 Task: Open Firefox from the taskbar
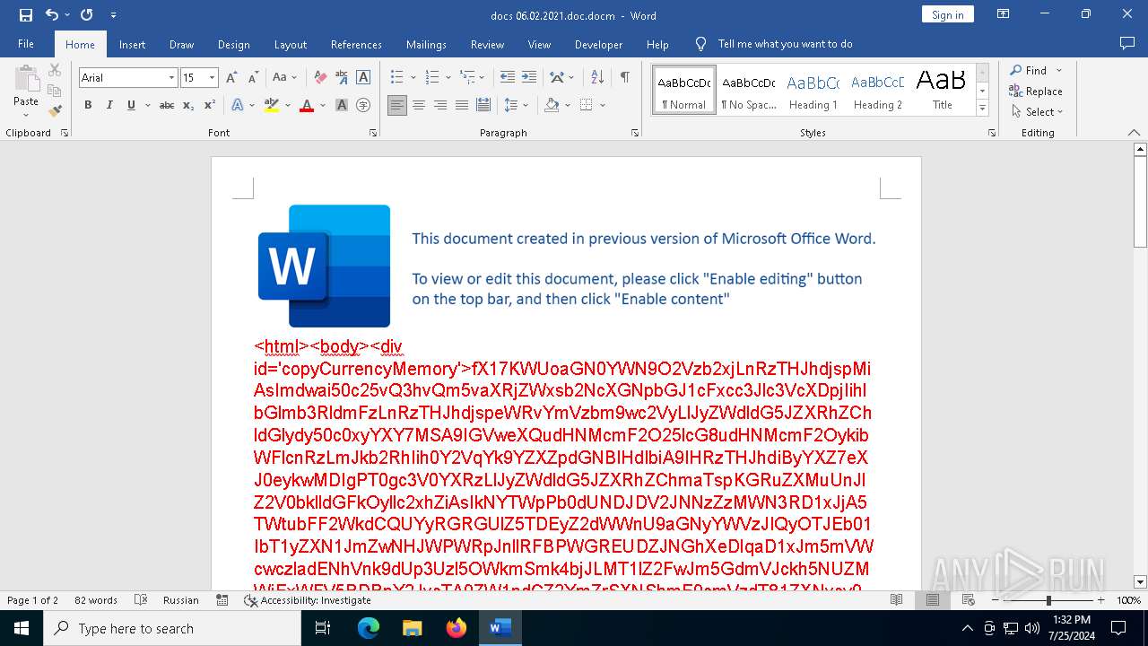[457, 628]
